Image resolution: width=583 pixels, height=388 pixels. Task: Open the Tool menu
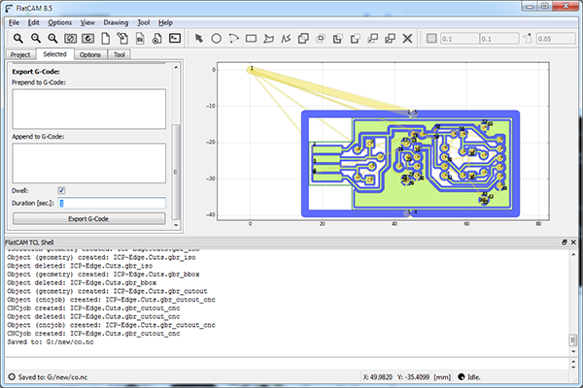(143, 22)
